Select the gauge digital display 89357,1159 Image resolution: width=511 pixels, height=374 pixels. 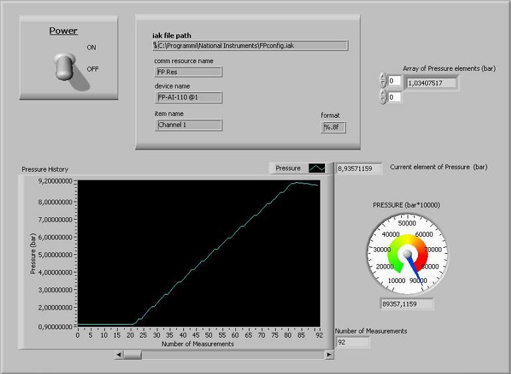coord(407,304)
